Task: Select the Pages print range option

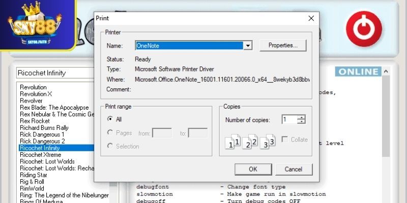Action: tap(120, 133)
